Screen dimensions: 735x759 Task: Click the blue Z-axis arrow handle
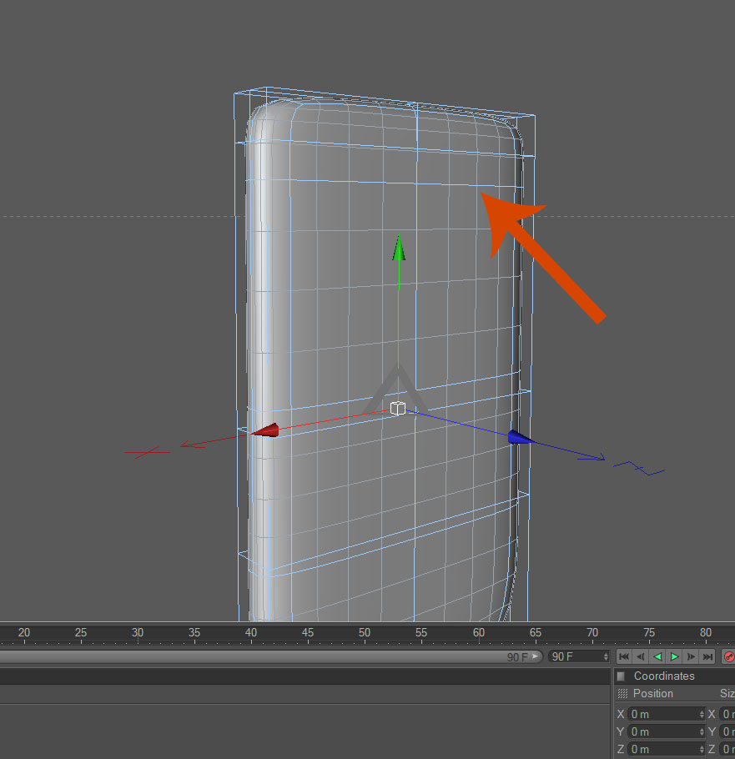click(x=520, y=437)
